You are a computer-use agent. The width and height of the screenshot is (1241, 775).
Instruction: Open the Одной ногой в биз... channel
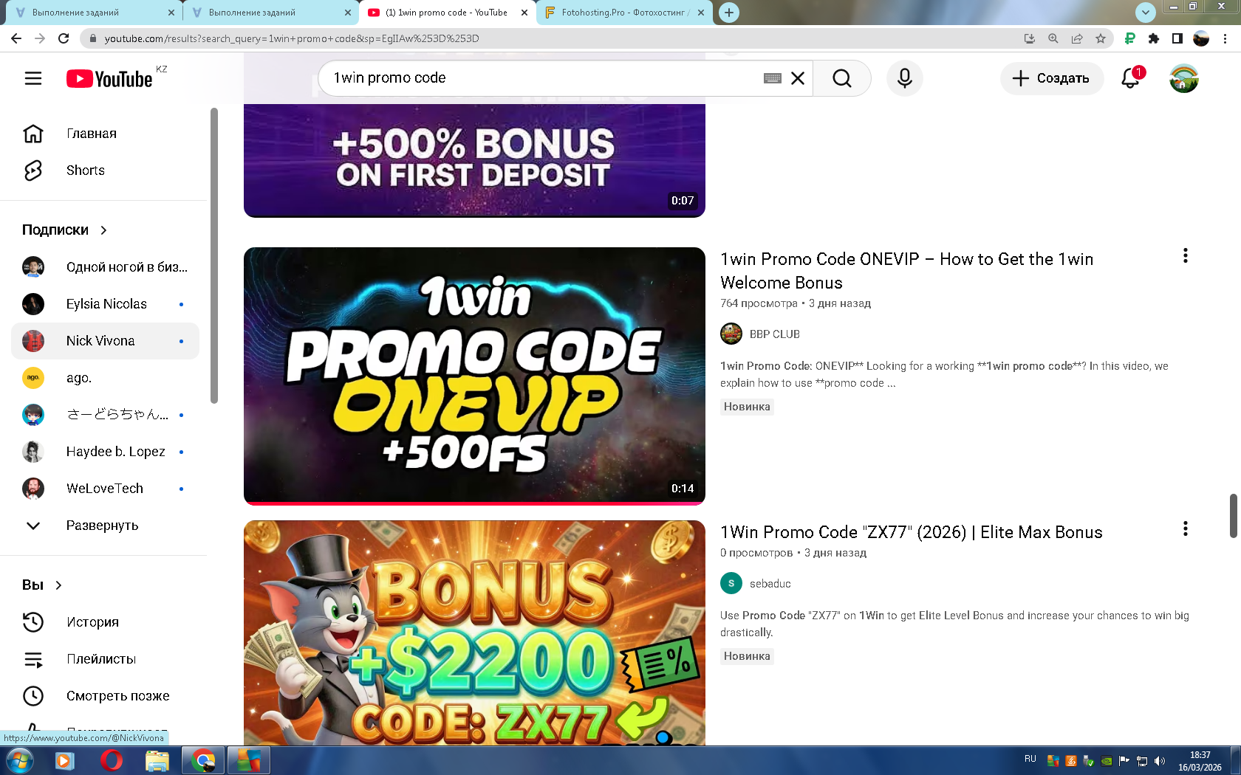(106, 267)
